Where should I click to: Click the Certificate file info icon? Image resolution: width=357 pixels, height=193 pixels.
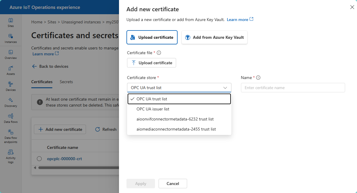tap(159, 53)
